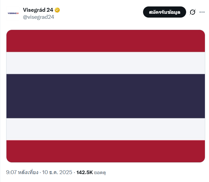The image size is (209, 182).
Task: Click the flag's top red stripe
Action: click(x=106, y=41)
